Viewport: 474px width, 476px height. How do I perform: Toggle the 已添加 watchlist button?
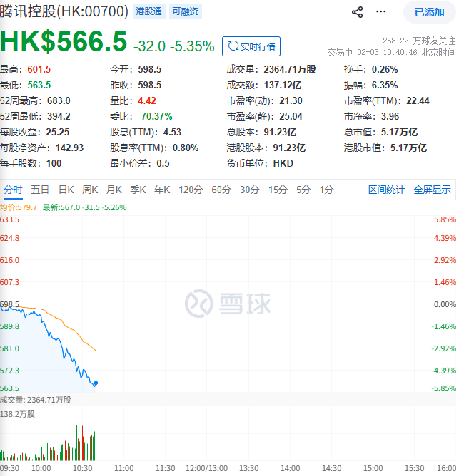click(429, 12)
